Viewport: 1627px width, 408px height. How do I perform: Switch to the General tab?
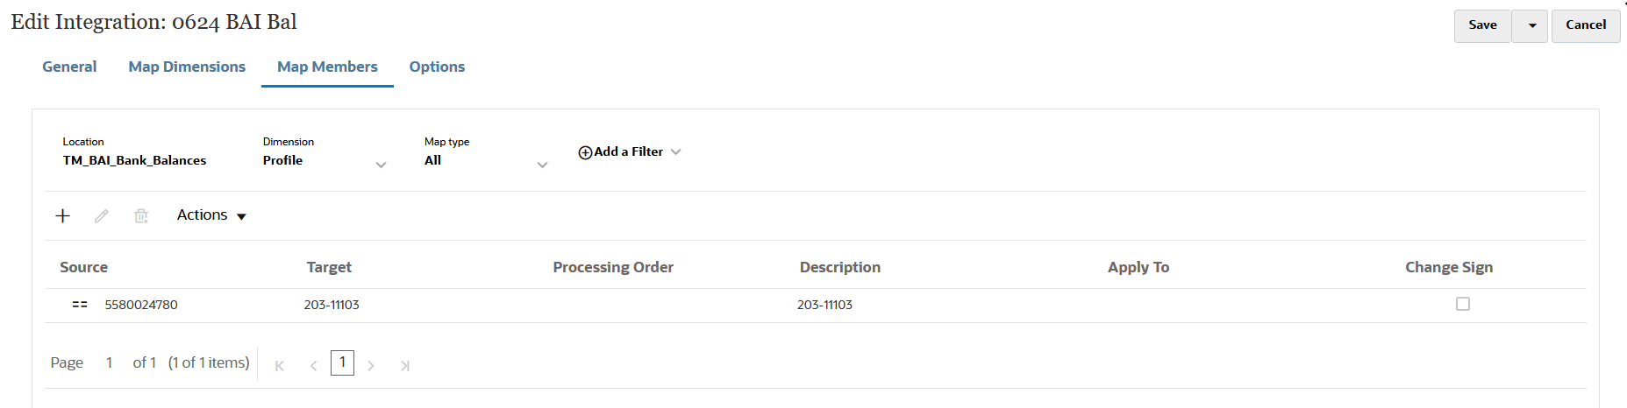coord(69,67)
